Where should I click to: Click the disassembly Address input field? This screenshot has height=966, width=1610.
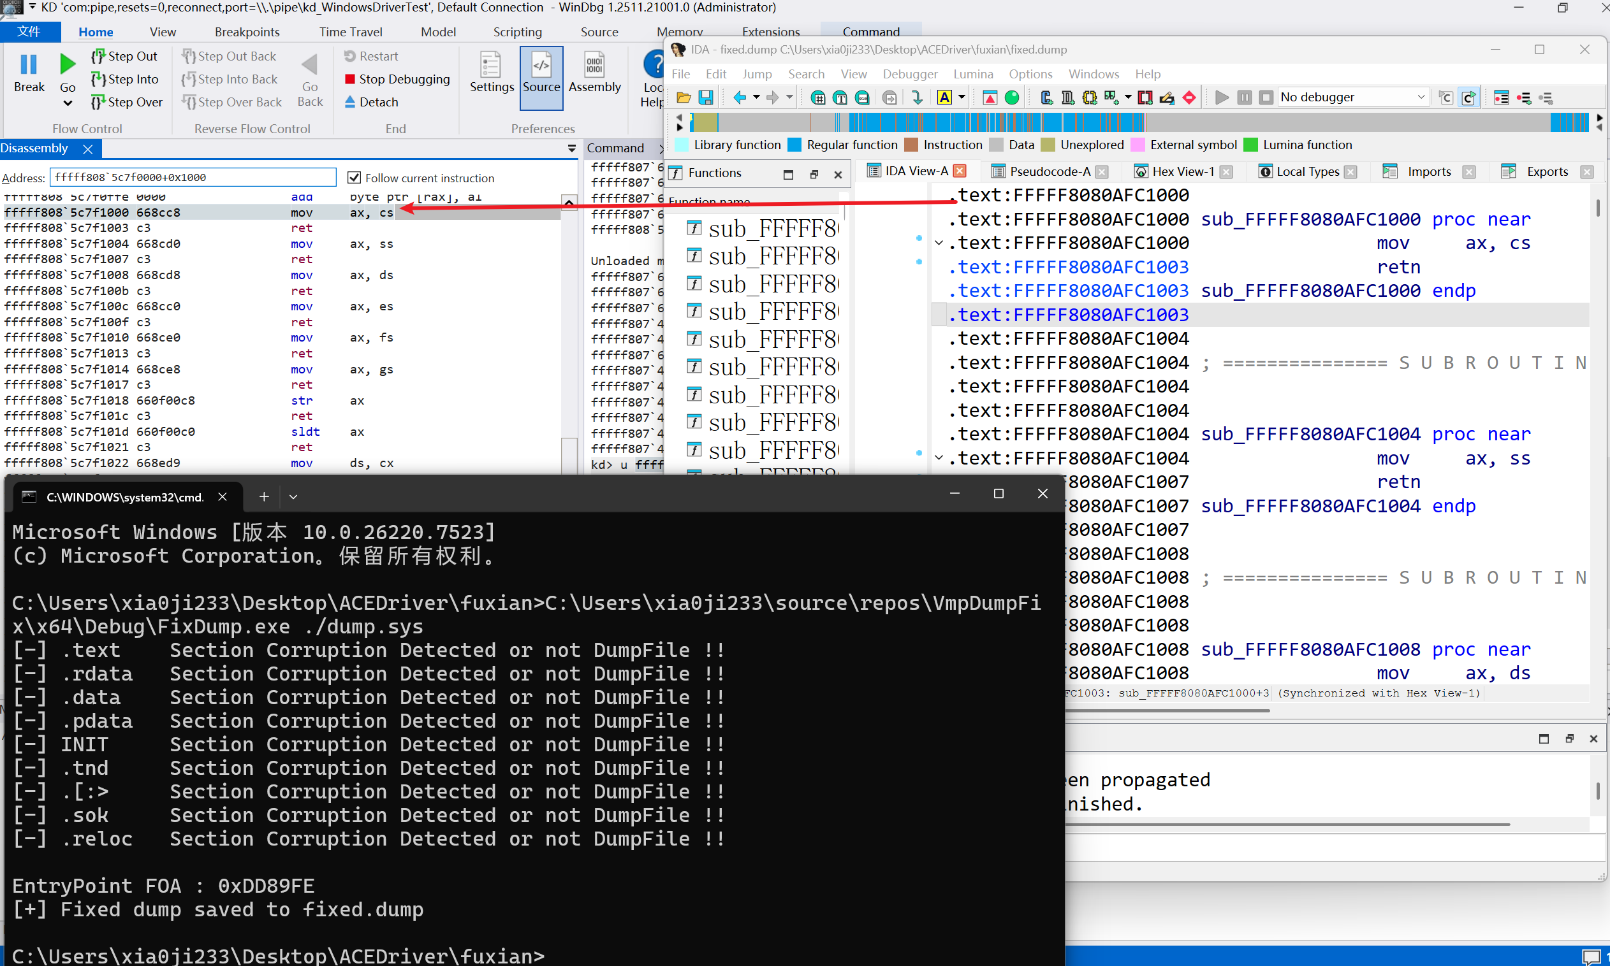click(x=192, y=177)
